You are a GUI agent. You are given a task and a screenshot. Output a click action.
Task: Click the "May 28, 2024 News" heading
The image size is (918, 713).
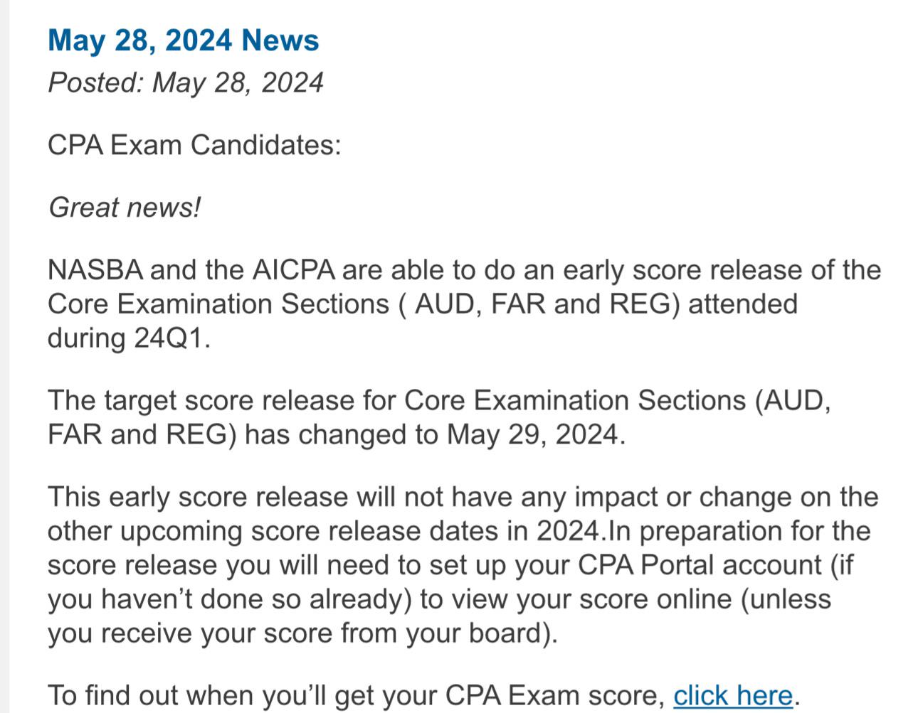click(x=184, y=40)
